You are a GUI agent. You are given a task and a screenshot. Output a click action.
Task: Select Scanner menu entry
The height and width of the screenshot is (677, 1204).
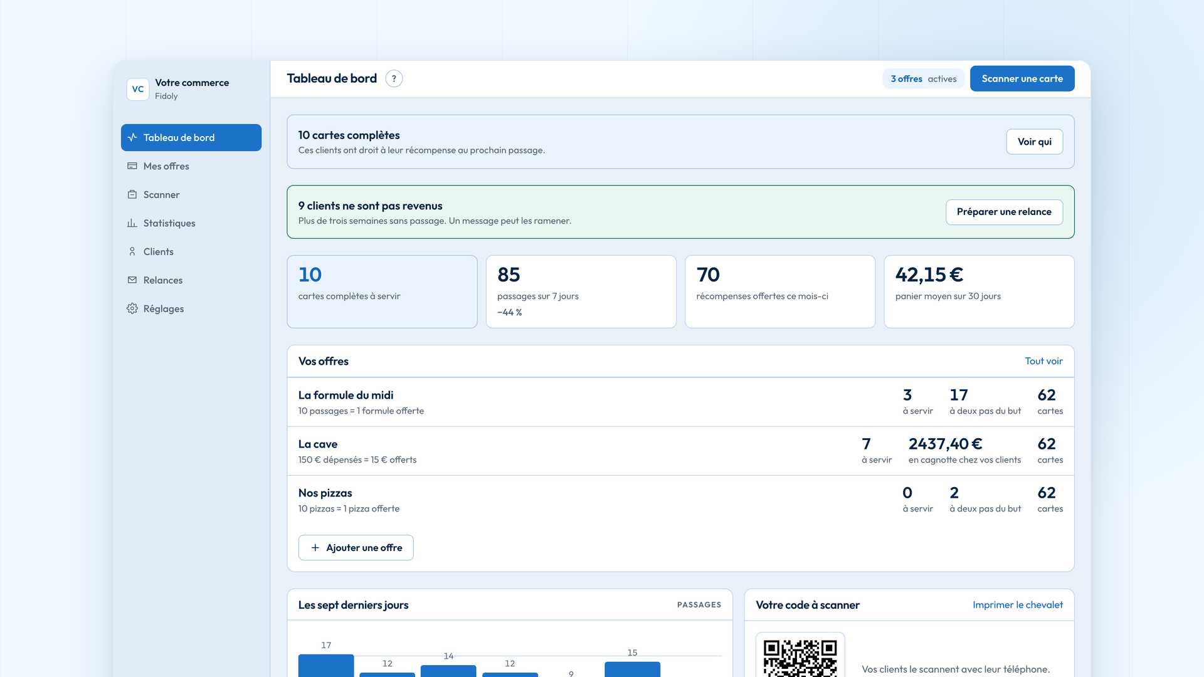[191, 194]
